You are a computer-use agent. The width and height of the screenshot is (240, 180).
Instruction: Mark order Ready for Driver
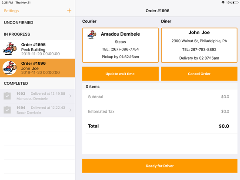click(160, 166)
